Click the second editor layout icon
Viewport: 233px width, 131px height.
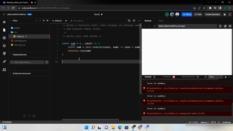[134, 21]
